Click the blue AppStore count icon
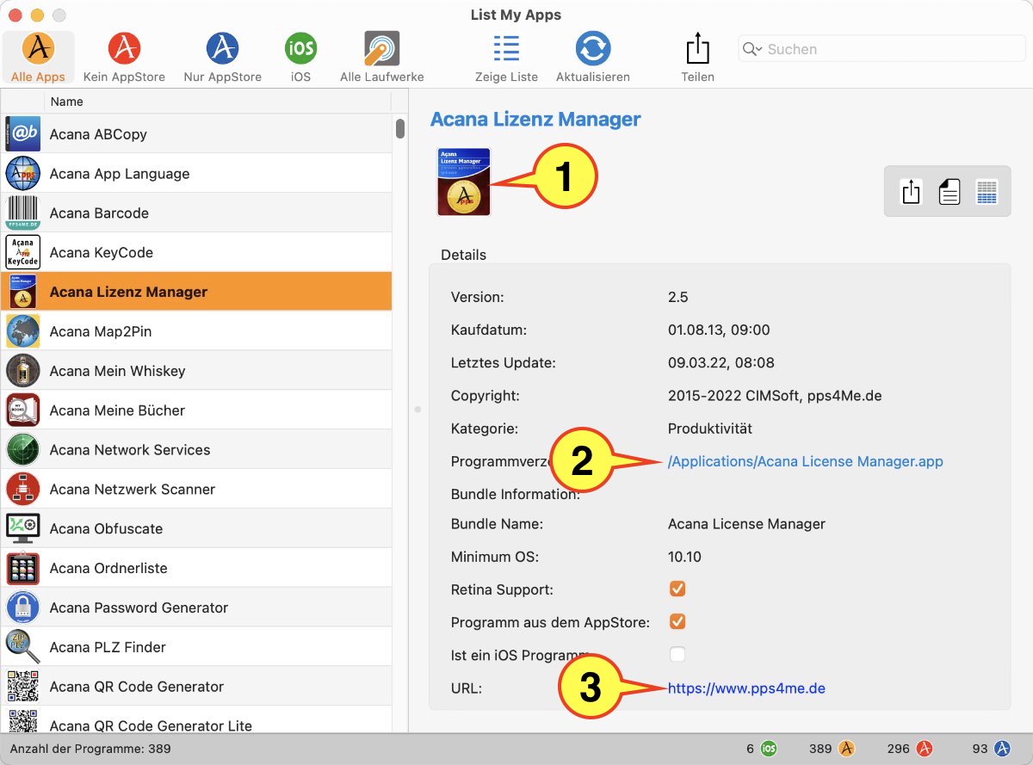 tap(1002, 750)
